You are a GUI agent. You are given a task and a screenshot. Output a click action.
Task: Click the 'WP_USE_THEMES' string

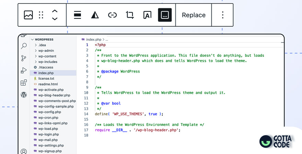click(x=128, y=114)
